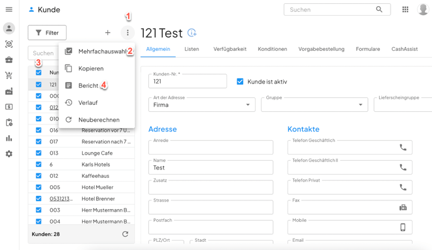Toggle the select-all checkbox in list header
Image resolution: width=432 pixels, height=250 pixels.
tap(38, 72)
